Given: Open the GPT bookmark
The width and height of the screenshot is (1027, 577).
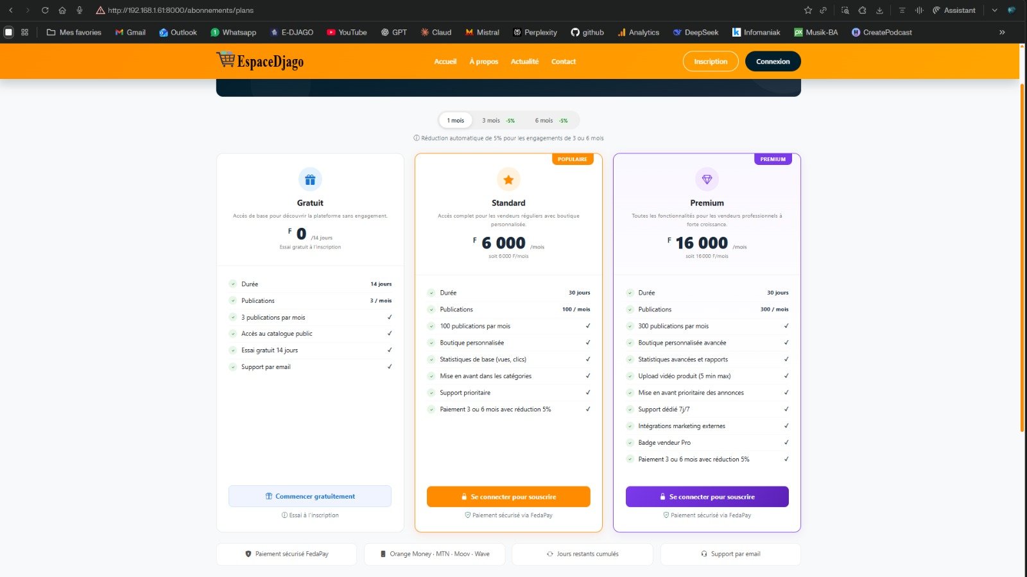Looking at the screenshot, I should coord(393,32).
